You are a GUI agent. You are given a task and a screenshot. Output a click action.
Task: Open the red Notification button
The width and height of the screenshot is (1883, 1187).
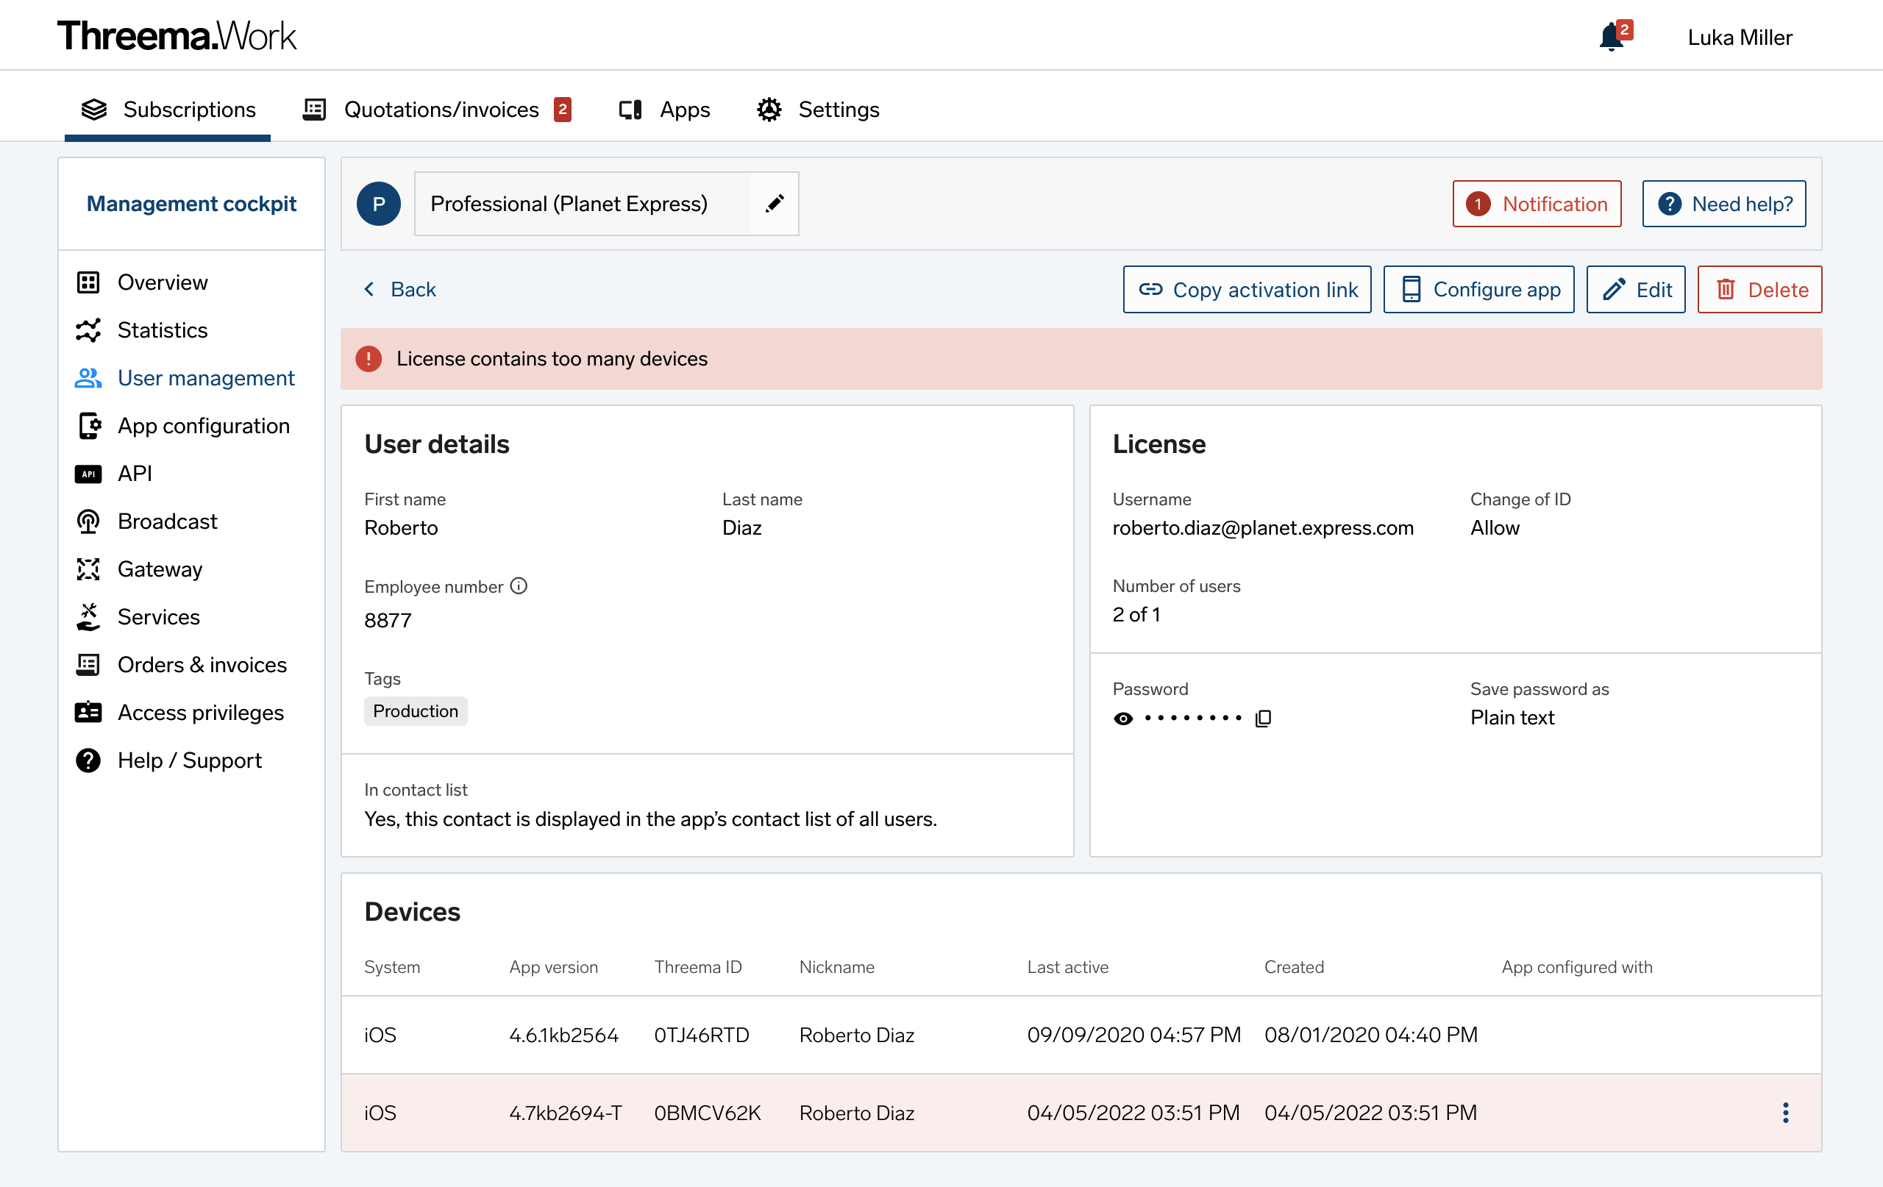(1537, 203)
